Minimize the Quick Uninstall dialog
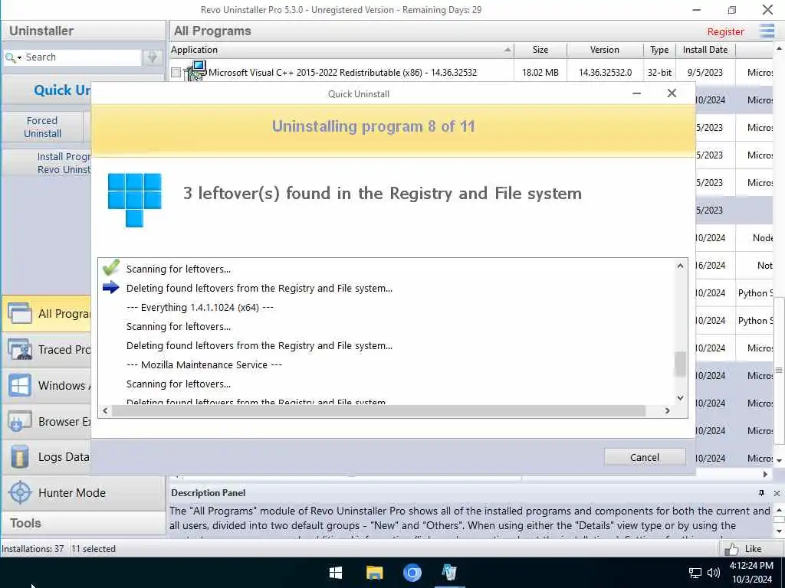Screen dimensions: 785x588 click(x=636, y=93)
